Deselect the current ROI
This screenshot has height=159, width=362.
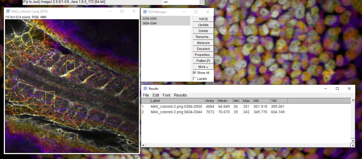tap(203, 49)
